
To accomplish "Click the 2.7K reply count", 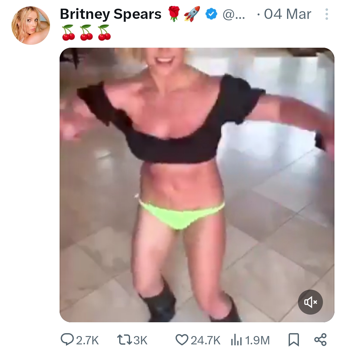I will pyautogui.click(x=87, y=340).
